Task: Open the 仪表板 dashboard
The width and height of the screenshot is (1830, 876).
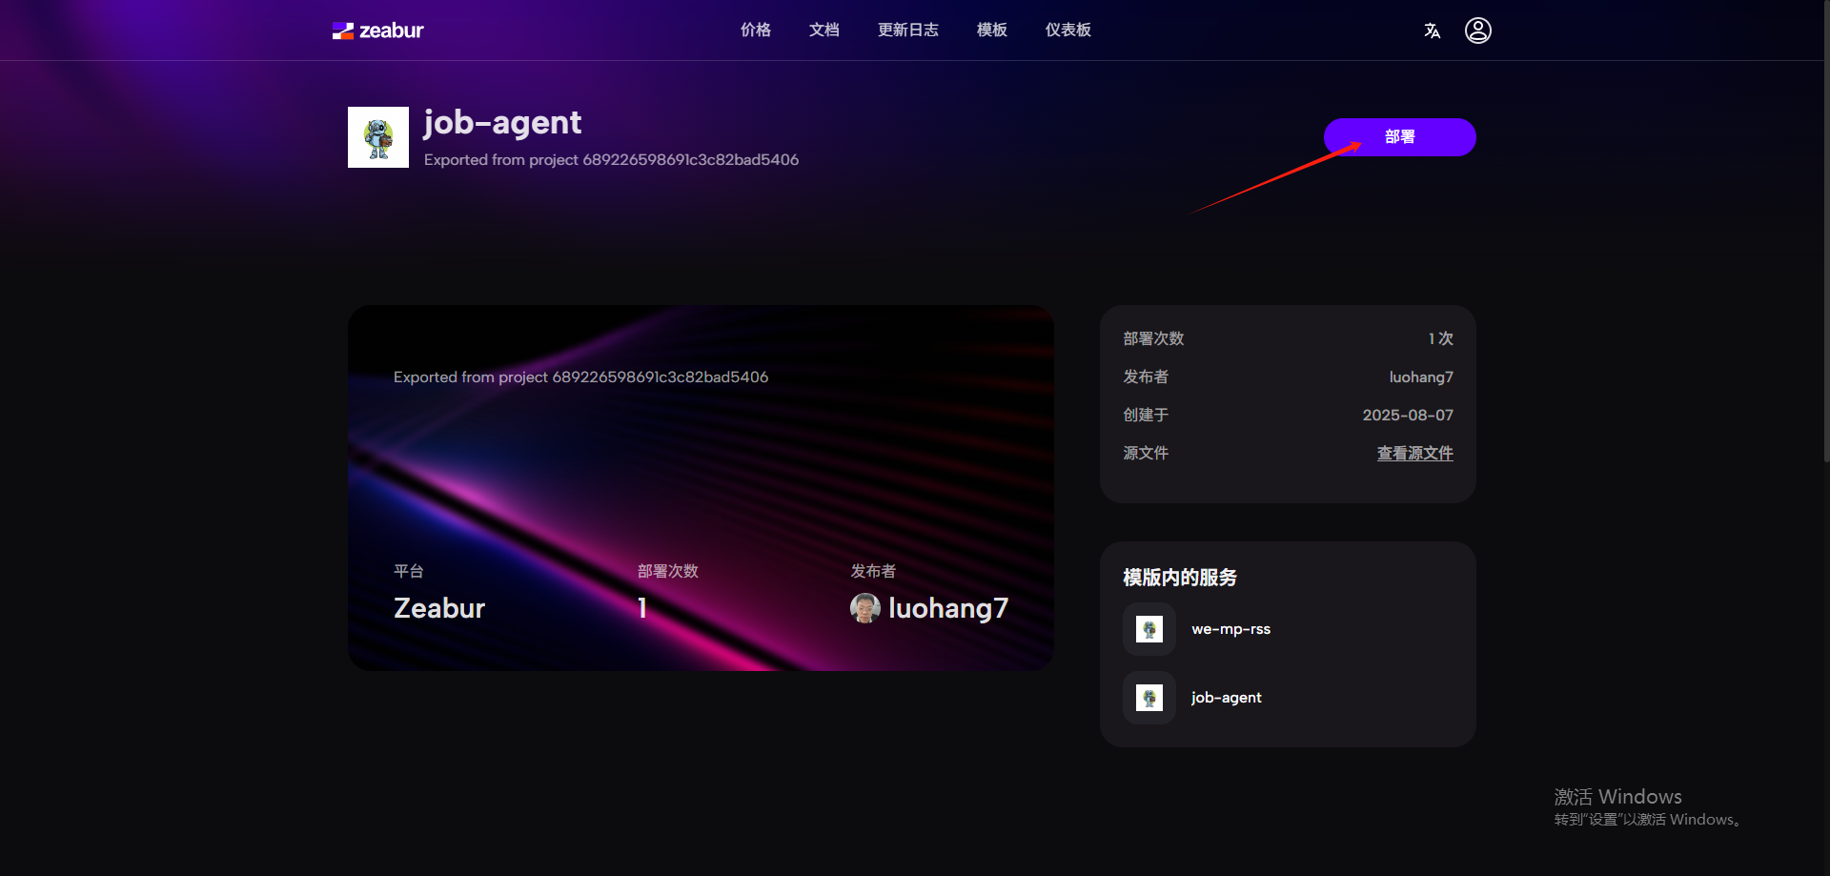Action: pos(1068,31)
